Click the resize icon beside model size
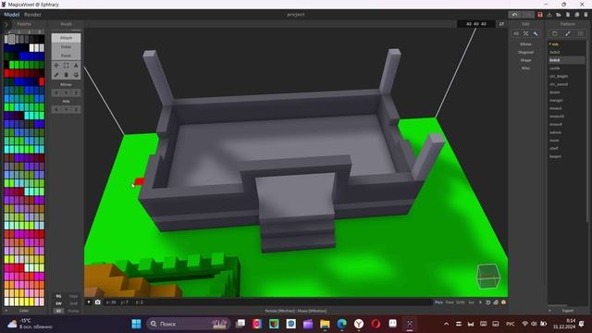 (501, 24)
